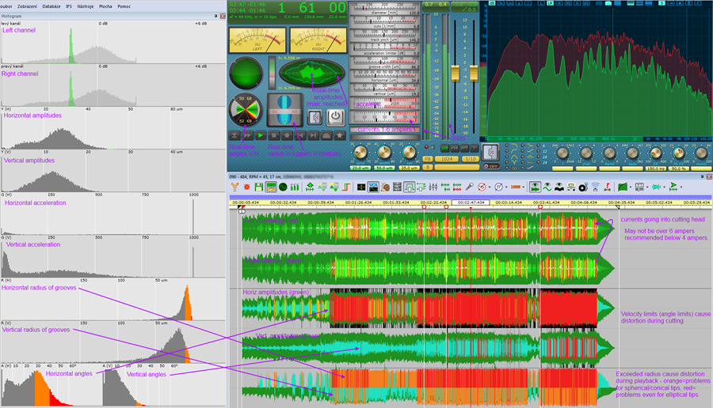Click the VCA toolbar icon

point(372,187)
